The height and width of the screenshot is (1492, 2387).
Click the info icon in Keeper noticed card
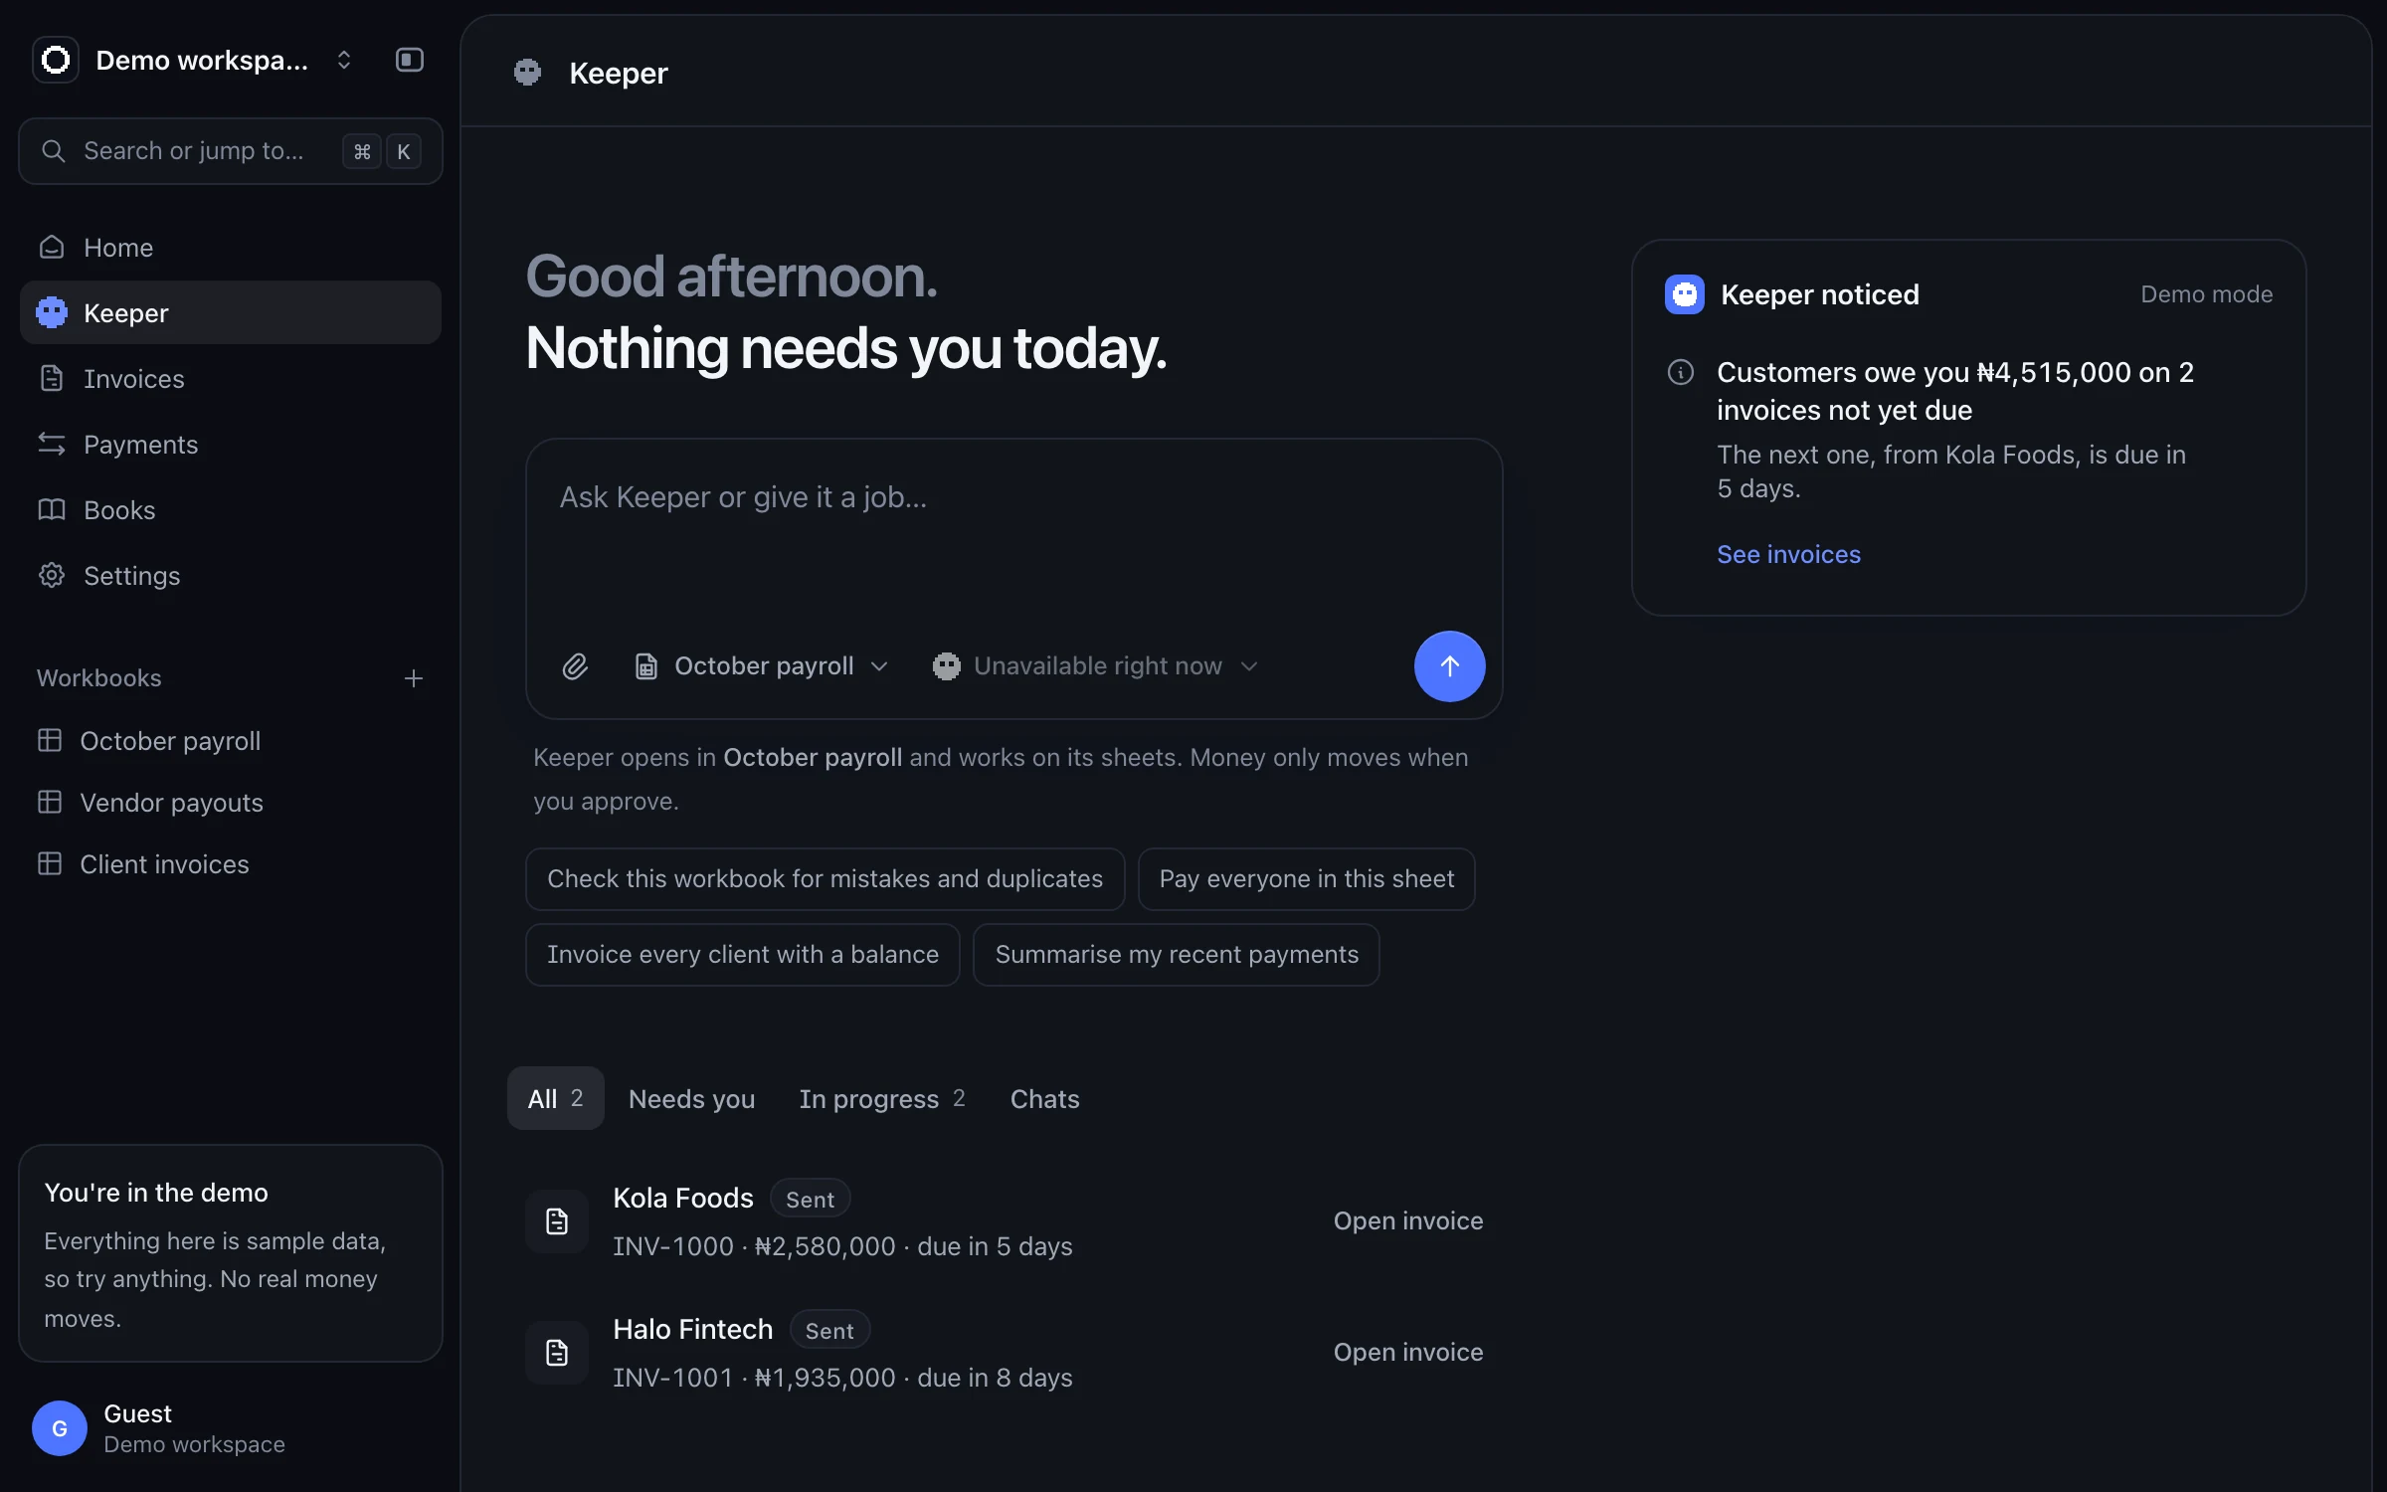coord(1681,372)
